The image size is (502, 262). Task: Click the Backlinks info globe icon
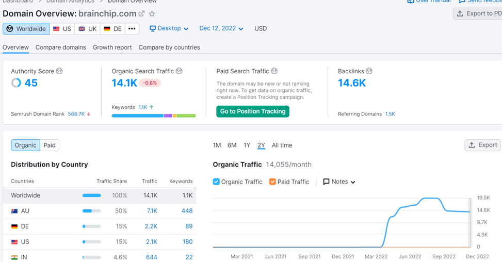(369, 71)
